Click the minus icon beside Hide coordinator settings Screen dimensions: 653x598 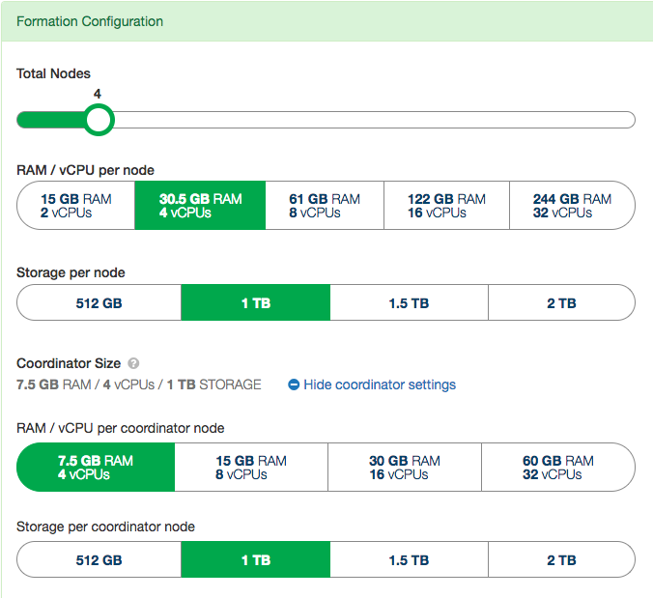point(294,384)
